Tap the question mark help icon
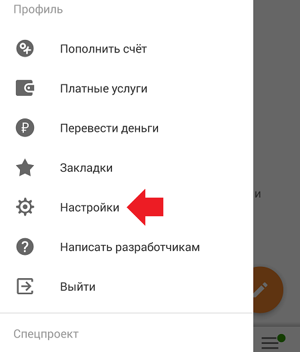This screenshot has width=300, height=352. pos(25,247)
